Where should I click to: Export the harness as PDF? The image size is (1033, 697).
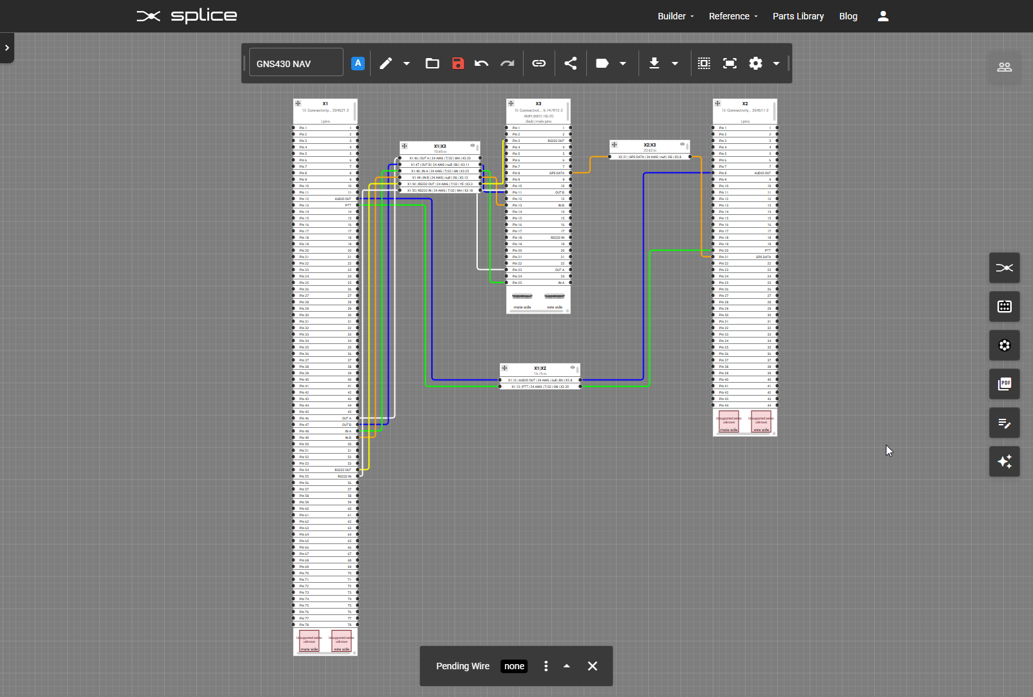tap(1004, 384)
